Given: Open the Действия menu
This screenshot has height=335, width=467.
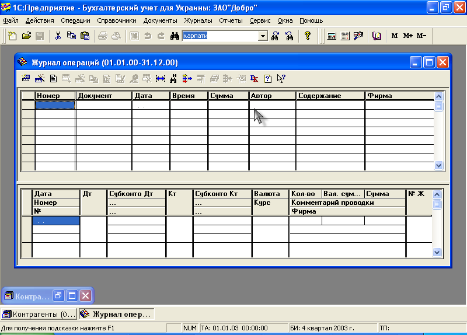Looking at the screenshot, I should tap(40, 20).
